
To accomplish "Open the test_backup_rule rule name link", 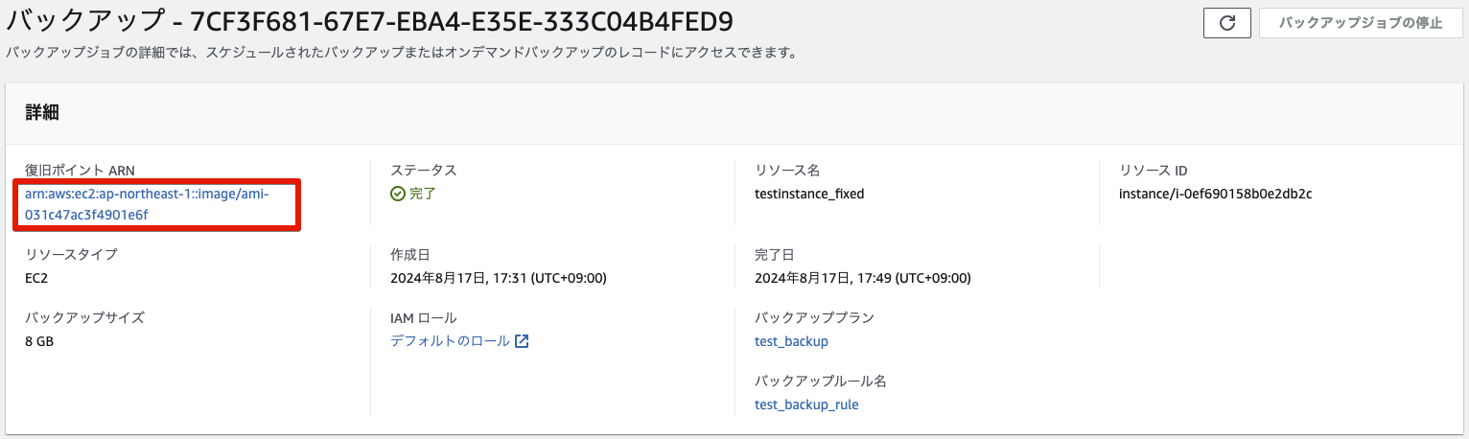I will 806,404.
